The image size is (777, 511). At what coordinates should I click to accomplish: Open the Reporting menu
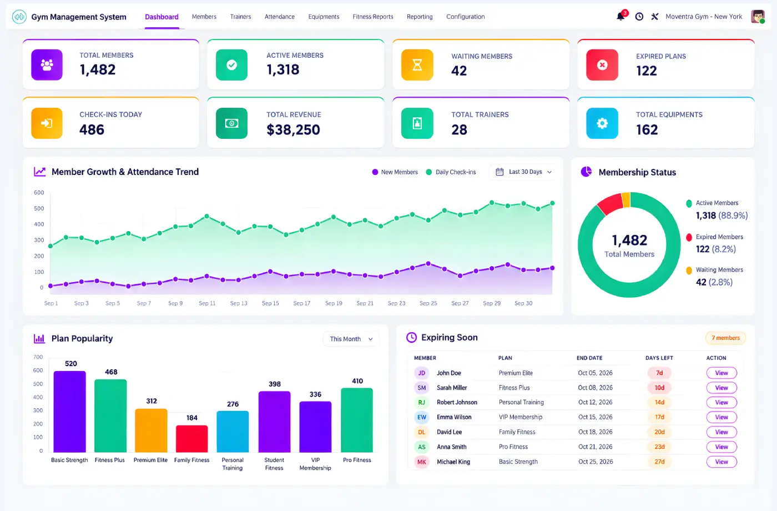click(x=420, y=17)
